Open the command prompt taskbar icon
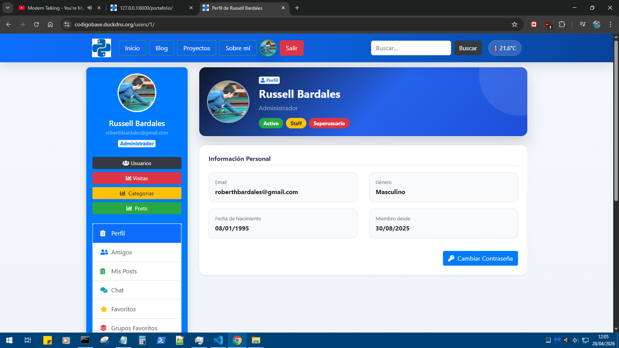The height and width of the screenshot is (348, 619). [85, 340]
